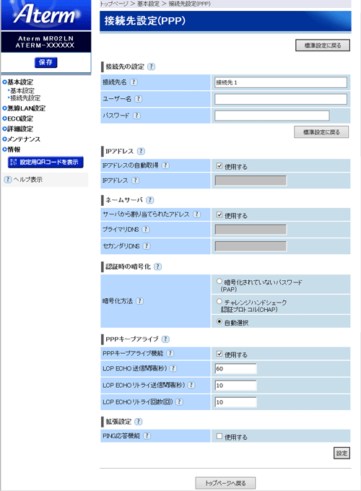Open help icon beside 拡張設定 heading

pyautogui.click(x=139, y=422)
